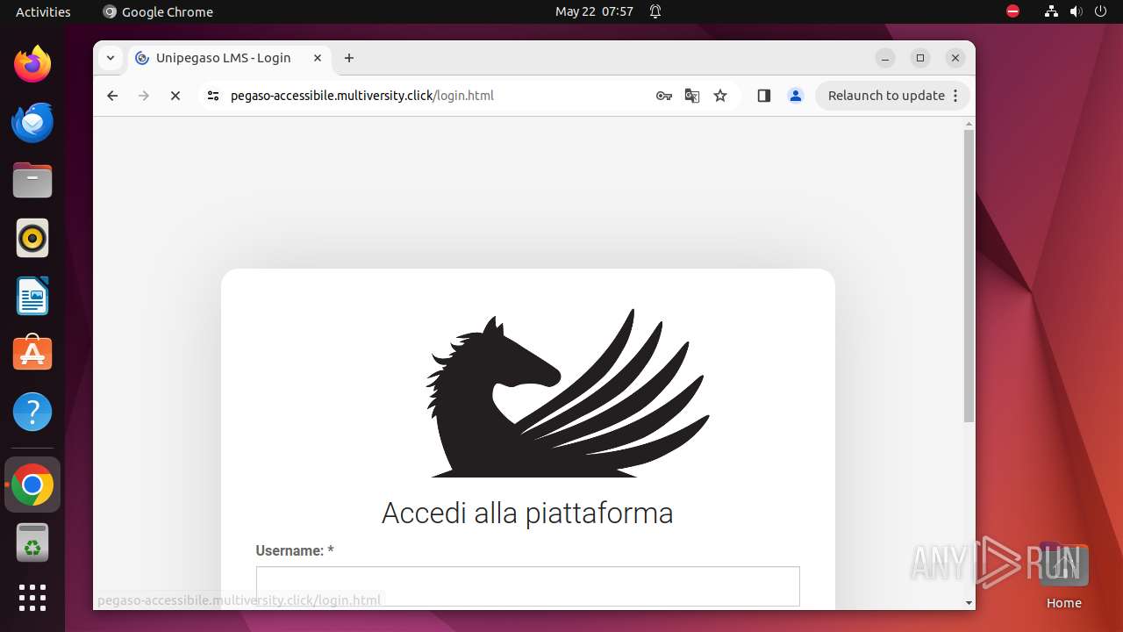Go back to previous page
The image size is (1123, 632).
(112, 96)
